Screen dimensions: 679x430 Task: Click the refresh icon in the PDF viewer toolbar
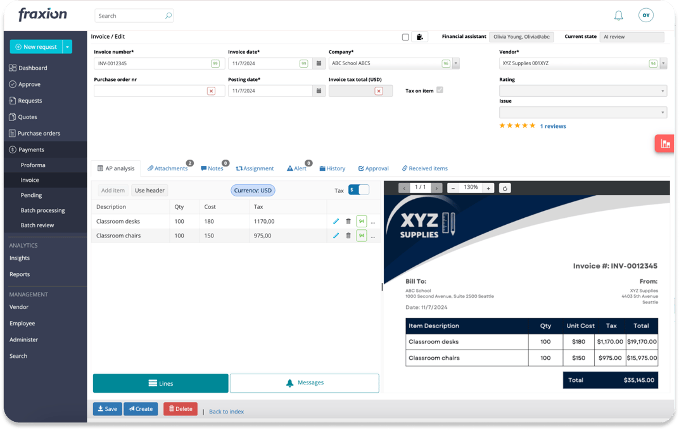coord(504,188)
